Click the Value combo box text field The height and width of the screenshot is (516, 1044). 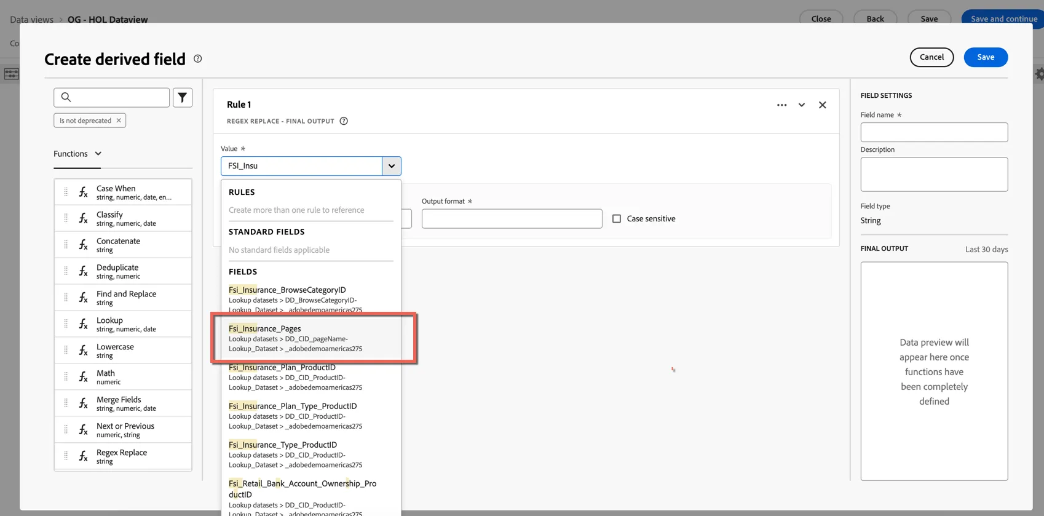301,166
